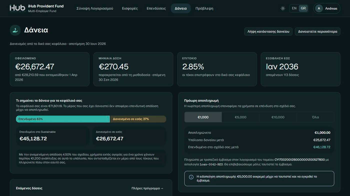Screen dimensions: 350x196
Task: Click the lower Δανεισμένο σε εσάς €26,672.47 tile
Action: coord(129,136)
